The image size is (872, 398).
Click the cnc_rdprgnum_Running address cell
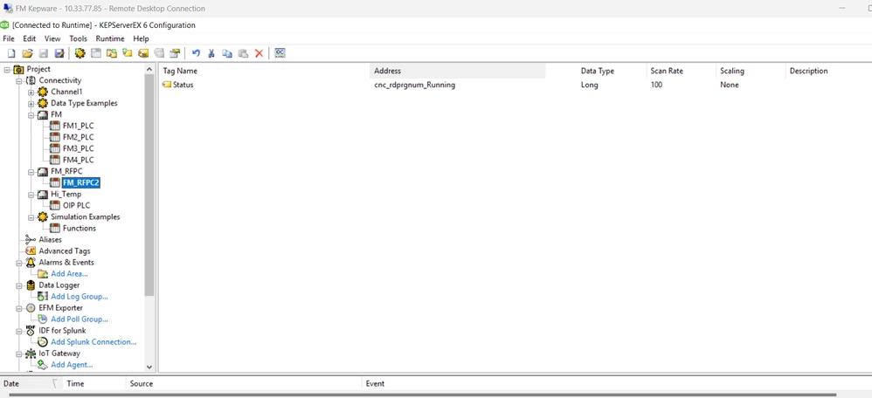415,85
